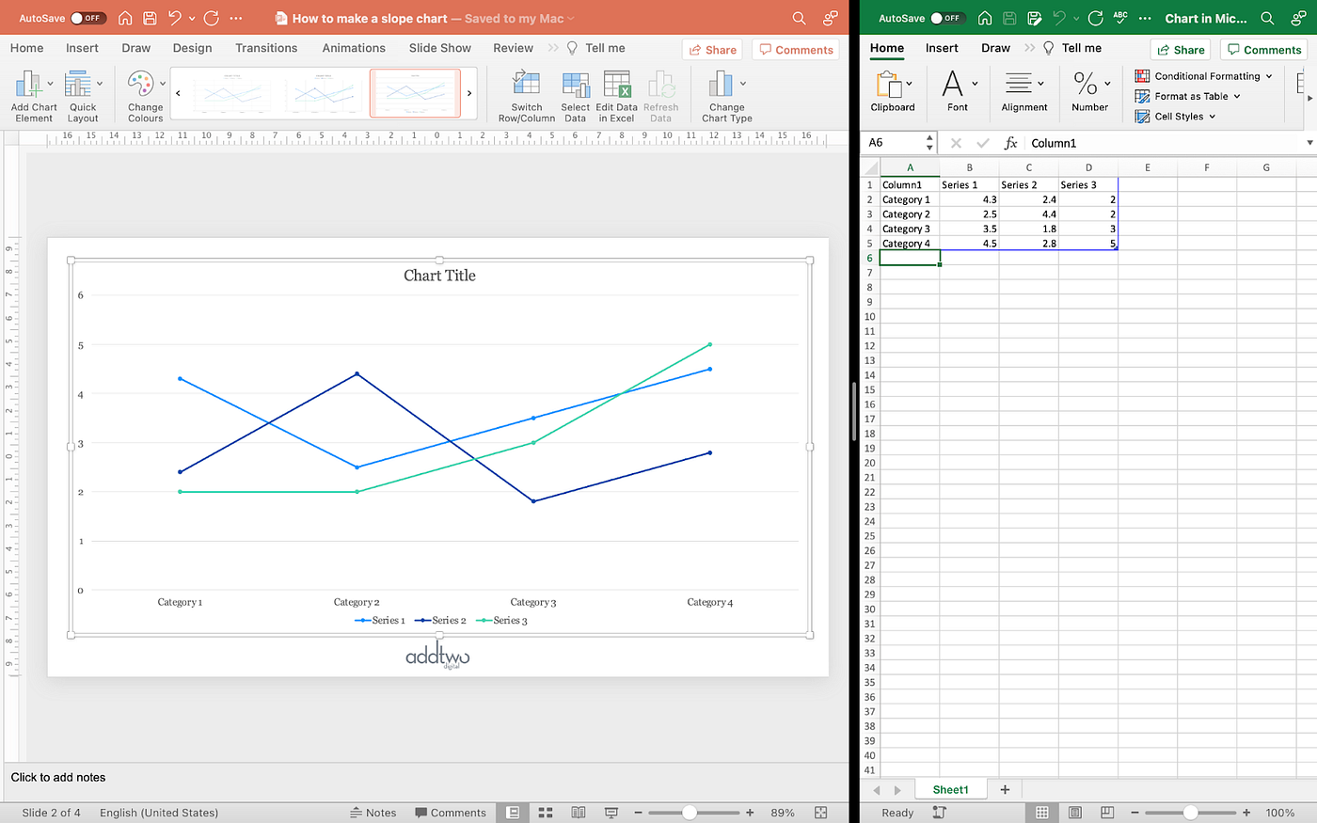Image resolution: width=1317 pixels, height=823 pixels.
Task: Click PowerPoint Share button
Action: (712, 50)
